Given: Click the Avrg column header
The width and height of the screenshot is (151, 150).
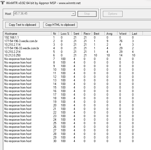Looking at the screenshot, I should coord(111,34).
